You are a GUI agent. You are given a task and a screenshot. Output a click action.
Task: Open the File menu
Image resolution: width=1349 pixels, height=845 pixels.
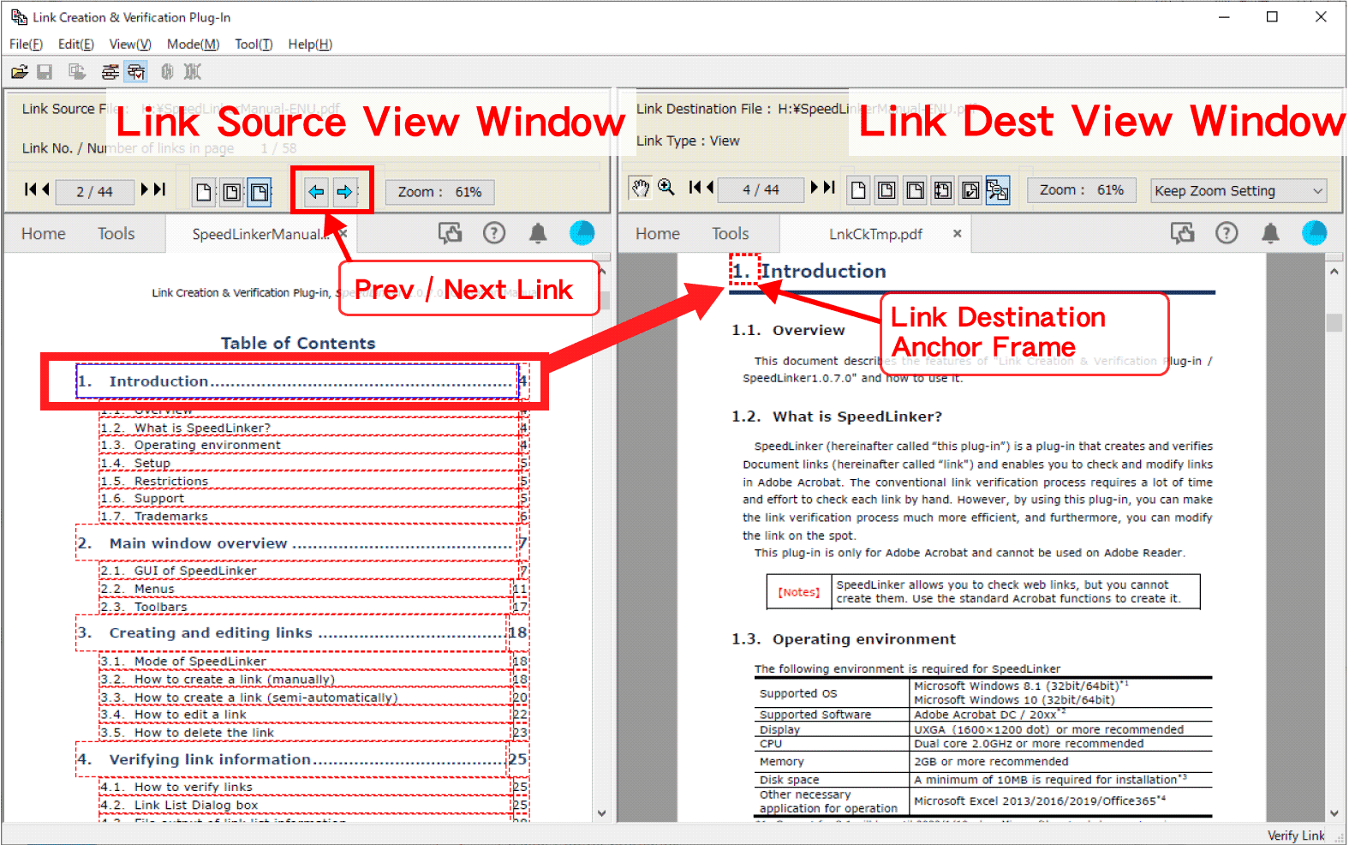tap(26, 45)
